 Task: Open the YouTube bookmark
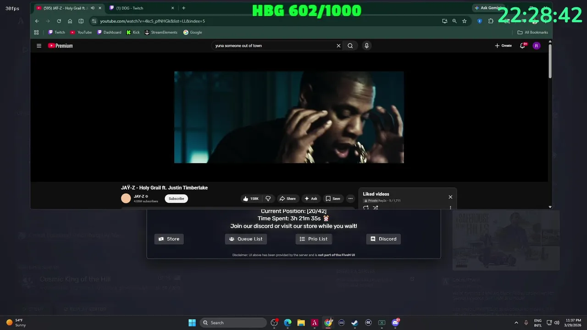tap(81, 33)
